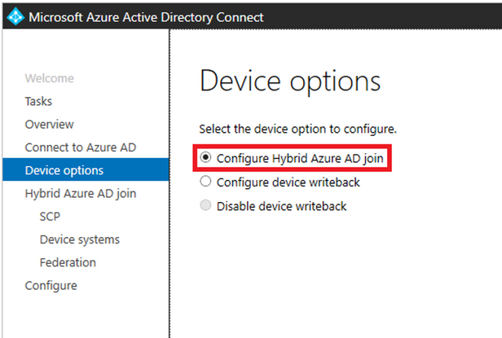The width and height of the screenshot is (502, 338).
Task: Click the Configure Hybrid Azure AD join label text
Action: (300, 158)
